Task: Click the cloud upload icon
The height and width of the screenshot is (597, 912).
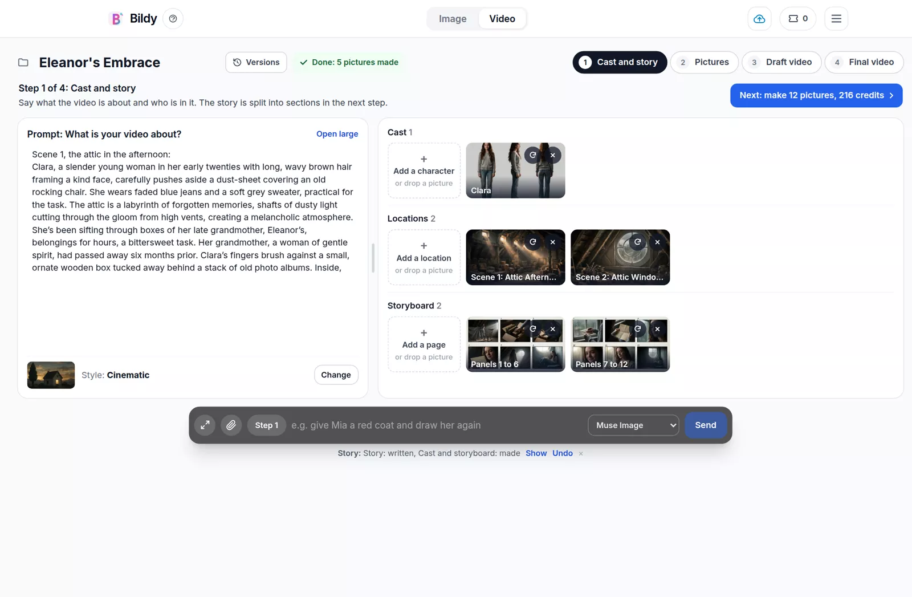Action: [x=759, y=19]
